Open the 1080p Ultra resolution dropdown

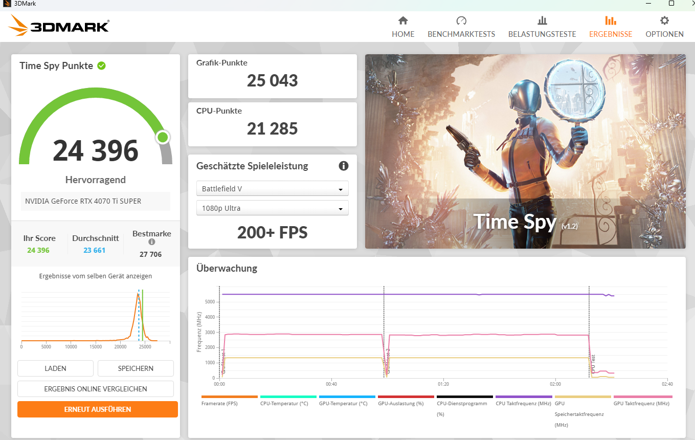(x=273, y=208)
